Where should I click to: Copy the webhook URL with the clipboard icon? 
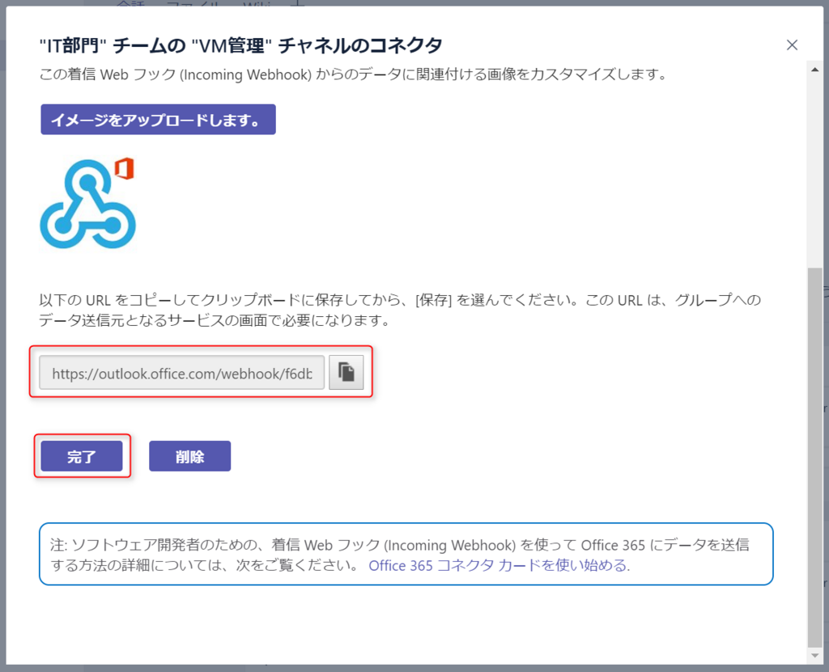pyautogui.click(x=346, y=373)
